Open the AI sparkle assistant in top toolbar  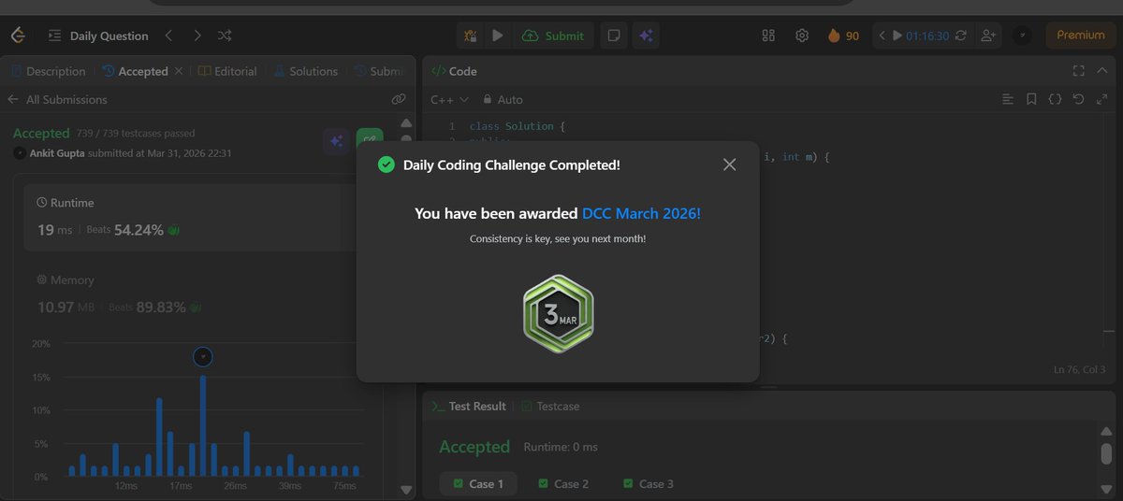(x=645, y=36)
